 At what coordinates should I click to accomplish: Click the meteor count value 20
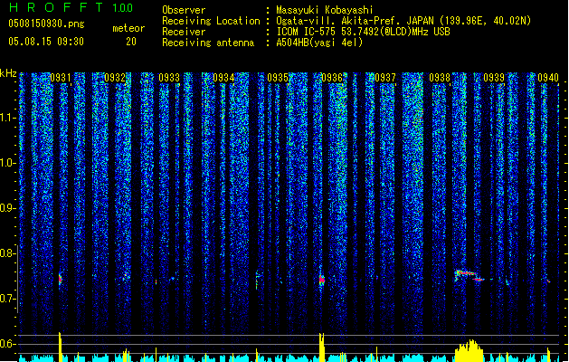pos(131,42)
